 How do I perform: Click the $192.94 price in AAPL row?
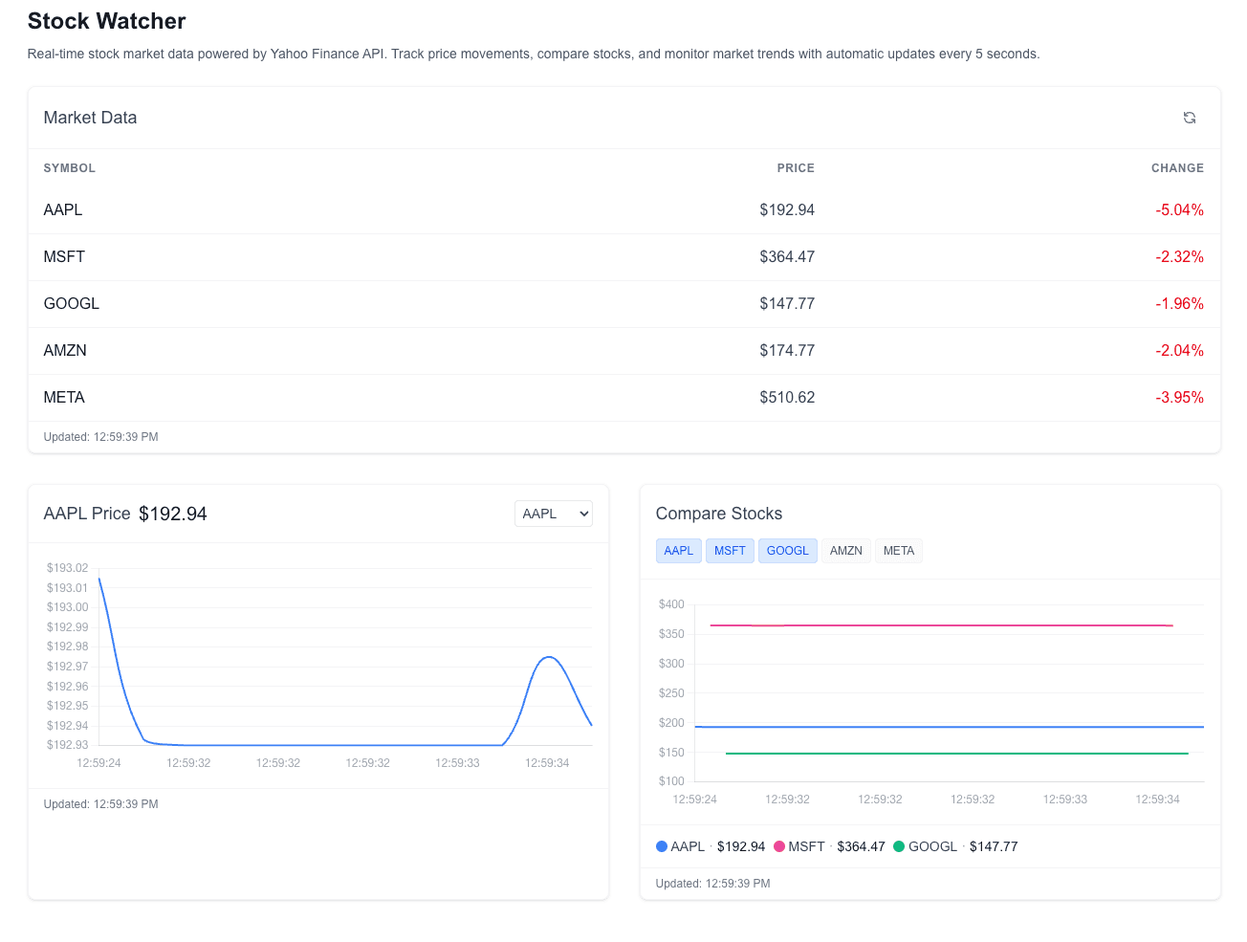click(x=787, y=209)
